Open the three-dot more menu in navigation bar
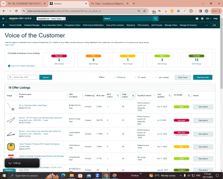The width and height of the screenshot is (223, 179). tap(206, 25)
